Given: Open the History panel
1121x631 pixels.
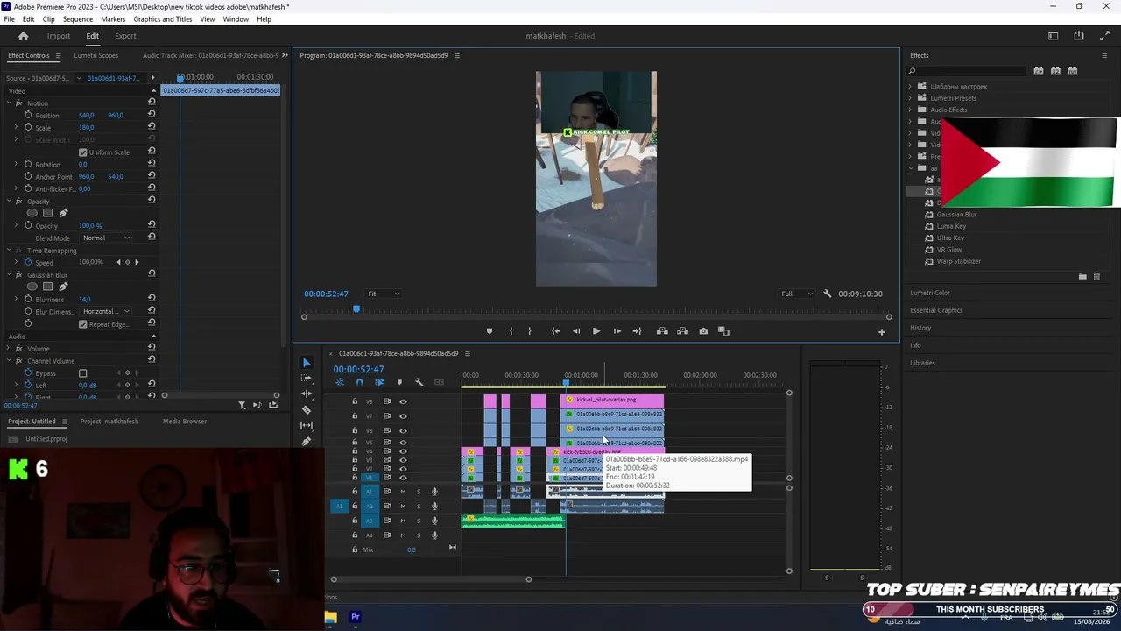Looking at the screenshot, I should [x=920, y=328].
